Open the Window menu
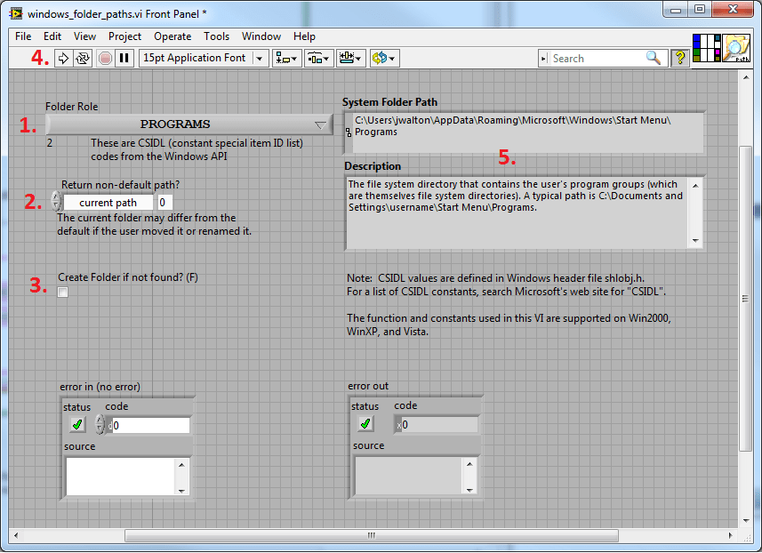This screenshot has width=762, height=553. coord(261,36)
